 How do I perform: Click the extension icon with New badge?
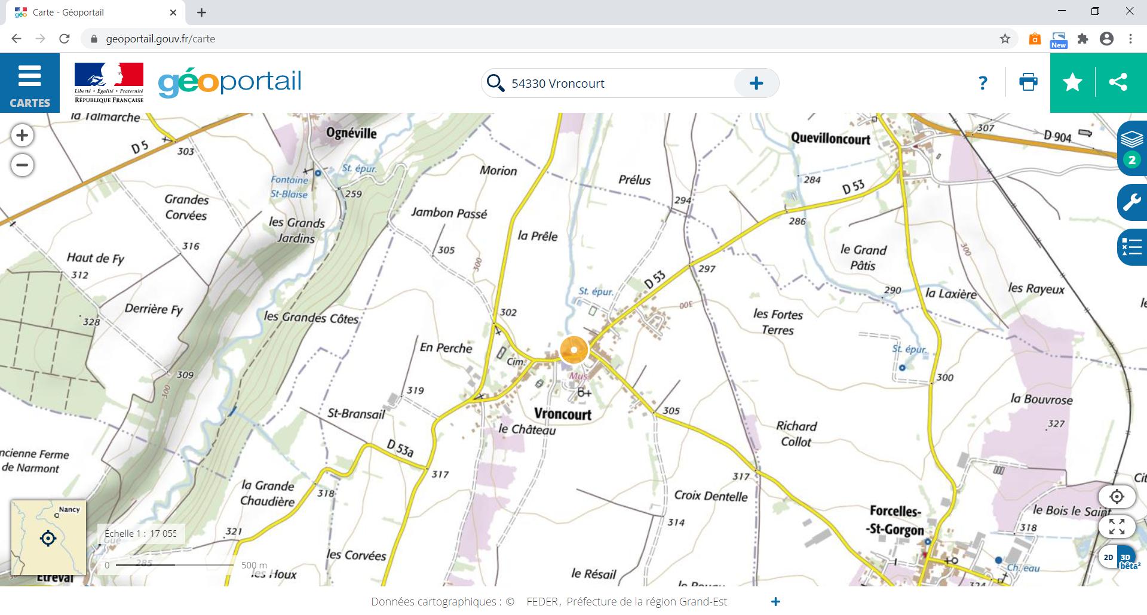coord(1059,39)
